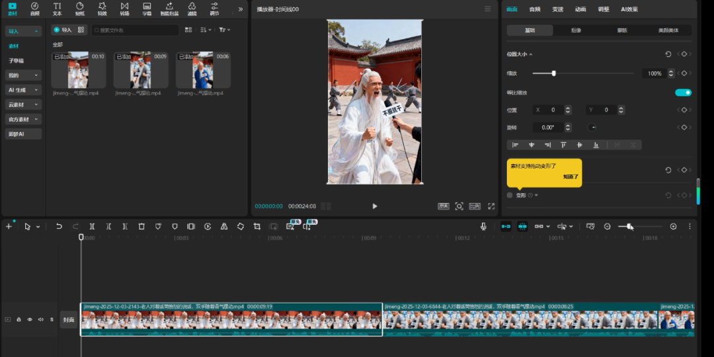Open the 贴纸 (Stickers) panel
The image size is (714, 357).
tap(79, 9)
